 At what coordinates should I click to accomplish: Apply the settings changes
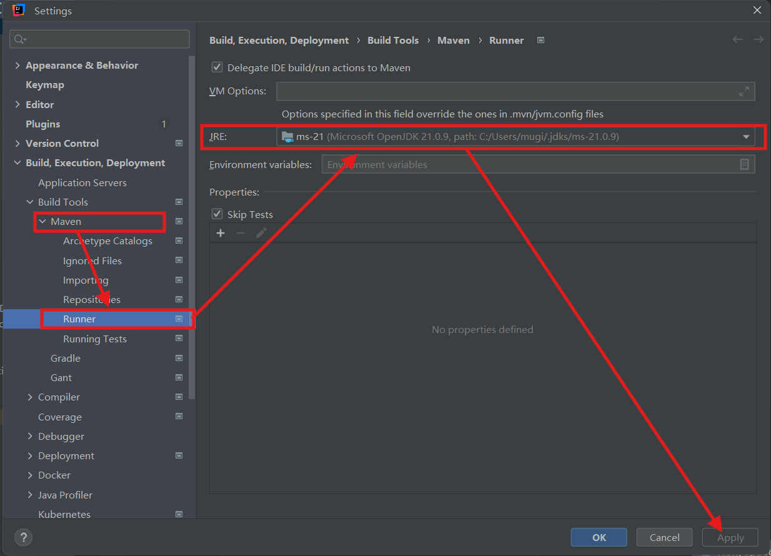[730, 537]
